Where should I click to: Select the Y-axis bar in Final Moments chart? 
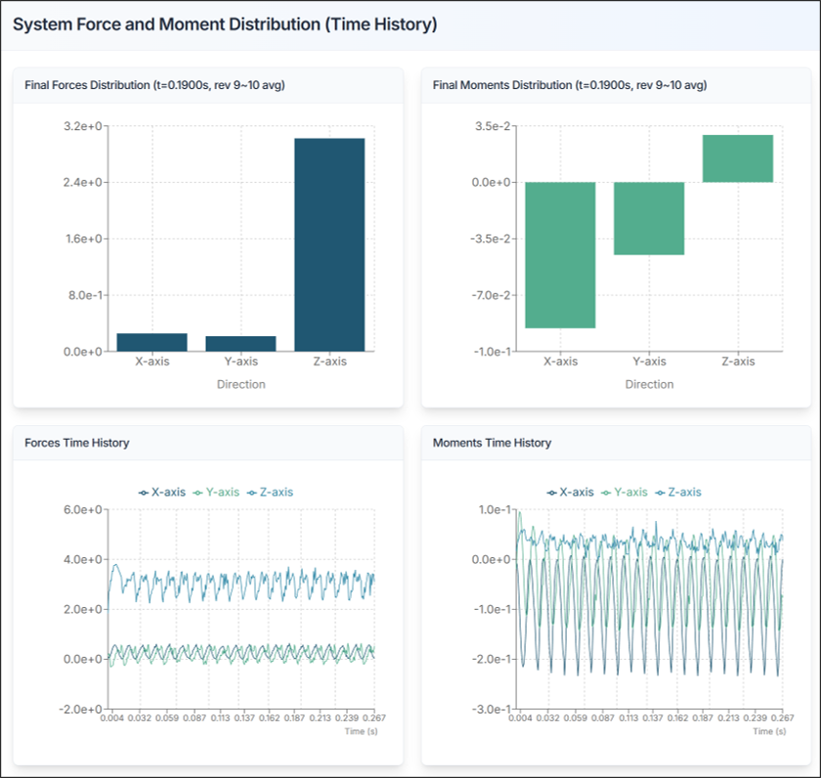[649, 218]
